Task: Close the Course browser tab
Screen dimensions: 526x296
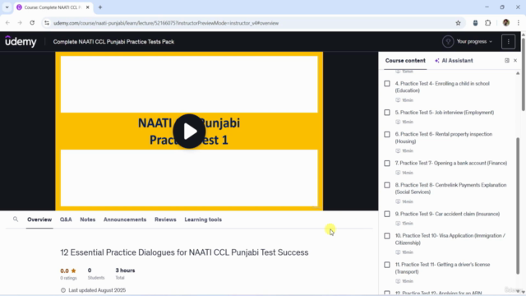Action: [x=88, y=7]
